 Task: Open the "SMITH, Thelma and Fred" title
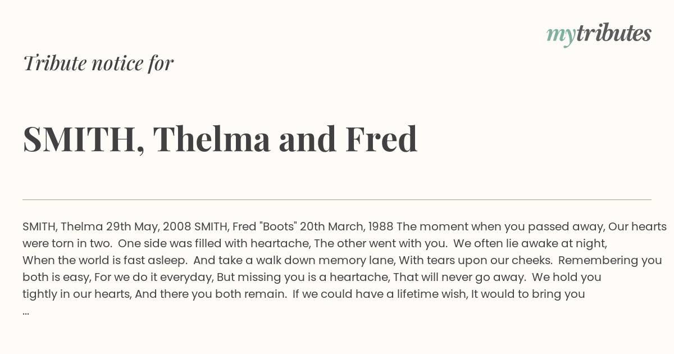(220, 139)
